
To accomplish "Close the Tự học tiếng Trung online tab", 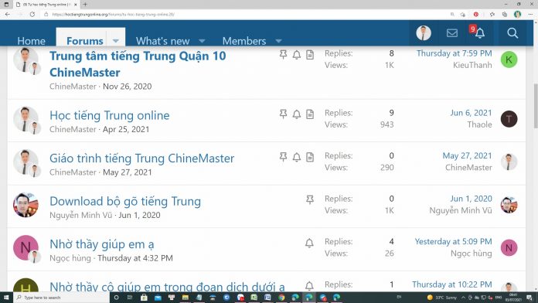I will click(76, 5).
